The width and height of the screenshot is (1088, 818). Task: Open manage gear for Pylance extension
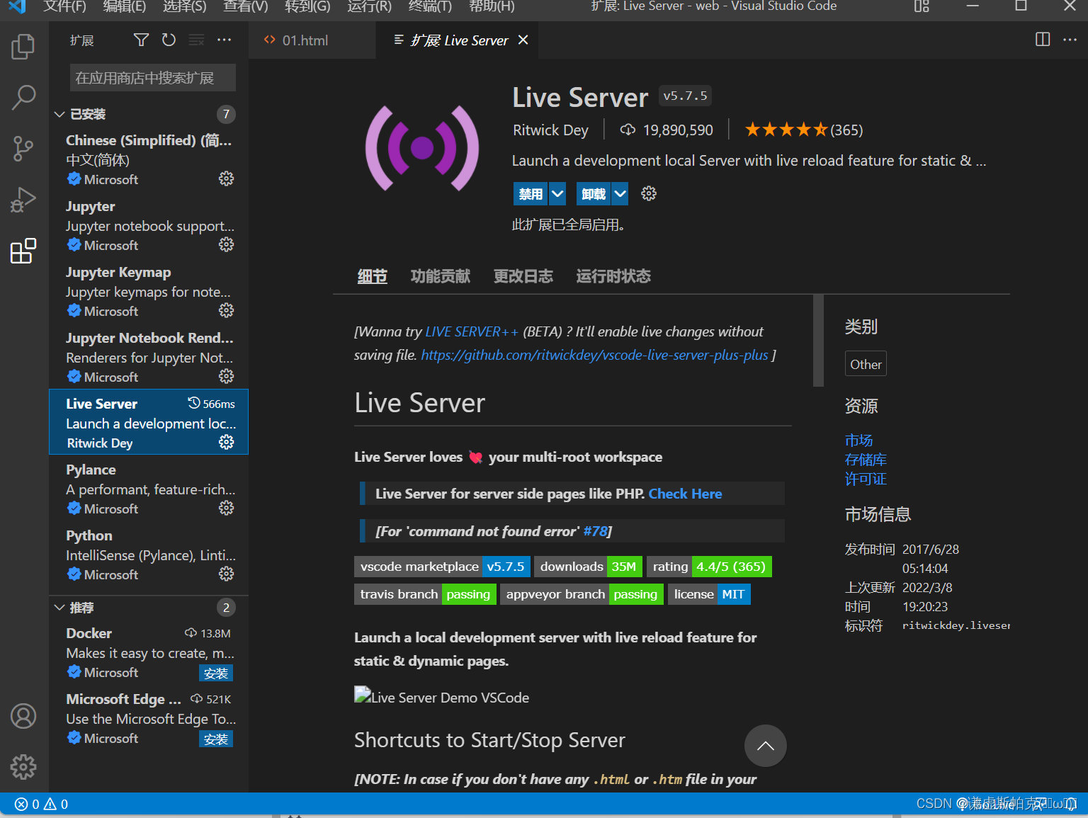click(x=226, y=508)
